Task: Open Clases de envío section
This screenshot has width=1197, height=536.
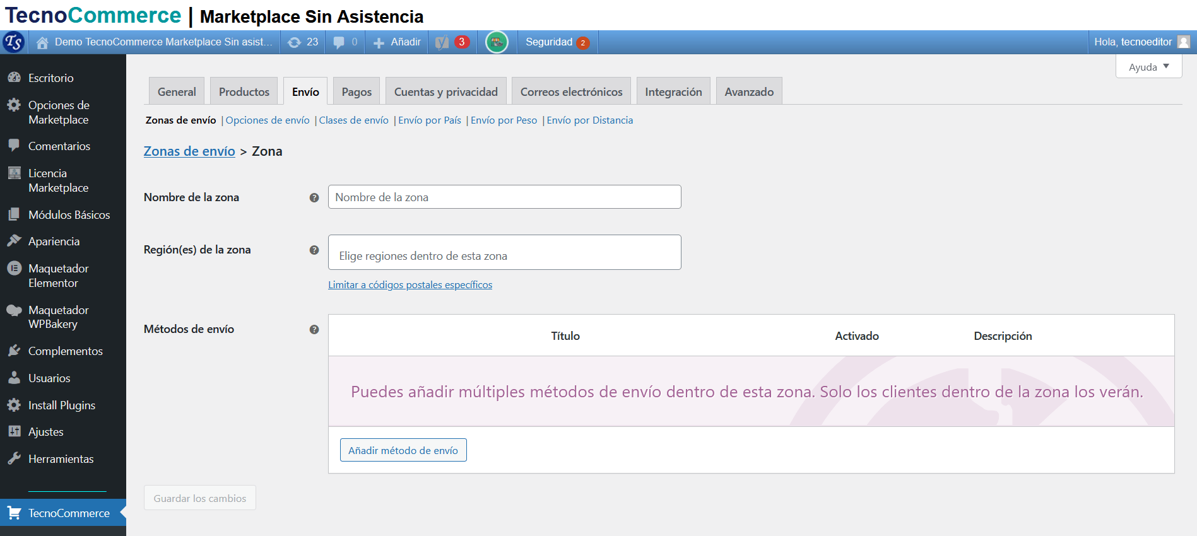Action: point(353,120)
